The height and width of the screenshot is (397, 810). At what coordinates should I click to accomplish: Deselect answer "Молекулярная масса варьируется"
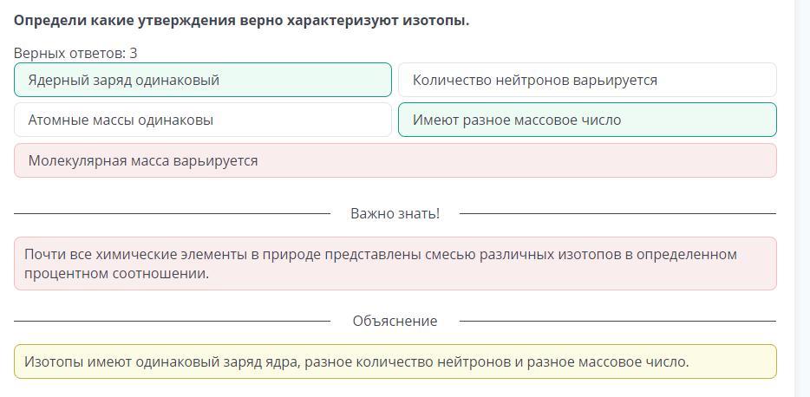395,160
